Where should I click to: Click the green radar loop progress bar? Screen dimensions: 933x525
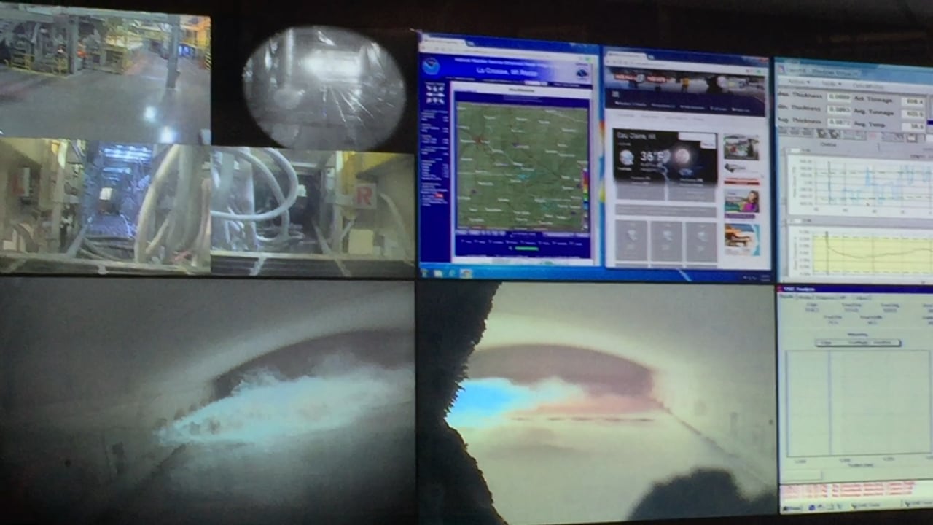coord(526,249)
